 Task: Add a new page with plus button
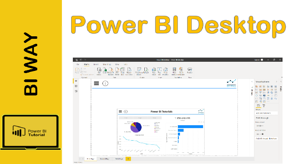click(128, 159)
